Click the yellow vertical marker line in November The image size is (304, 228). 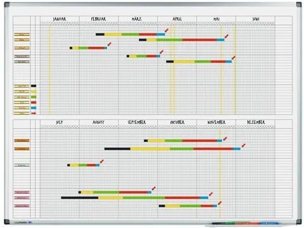pyautogui.click(x=220, y=173)
